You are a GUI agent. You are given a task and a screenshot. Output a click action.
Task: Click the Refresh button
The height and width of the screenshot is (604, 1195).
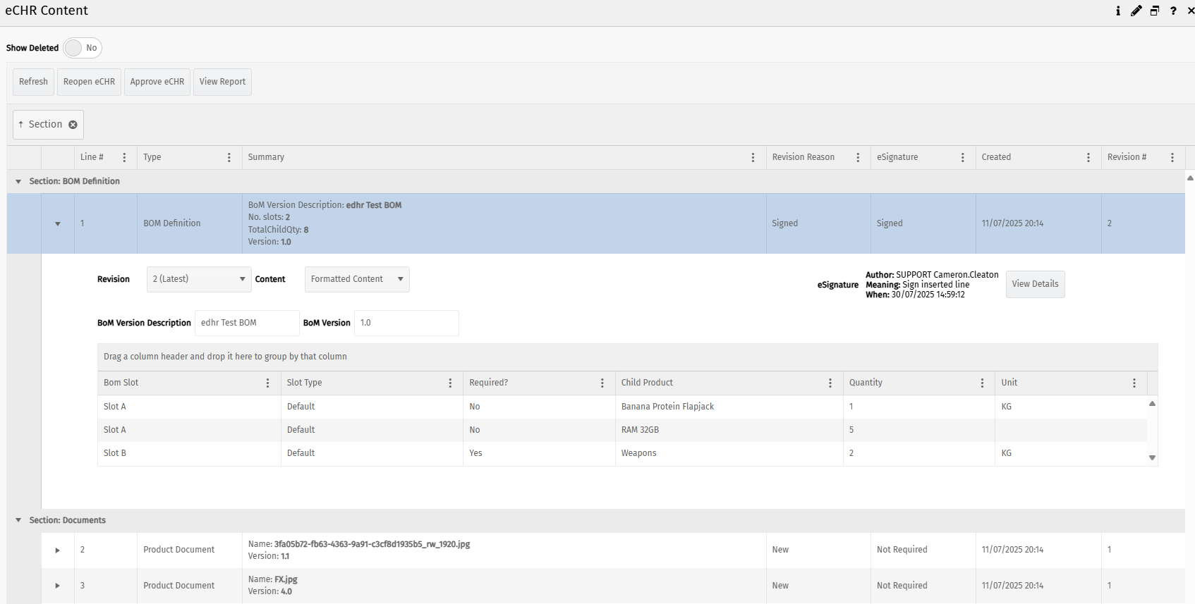(33, 82)
